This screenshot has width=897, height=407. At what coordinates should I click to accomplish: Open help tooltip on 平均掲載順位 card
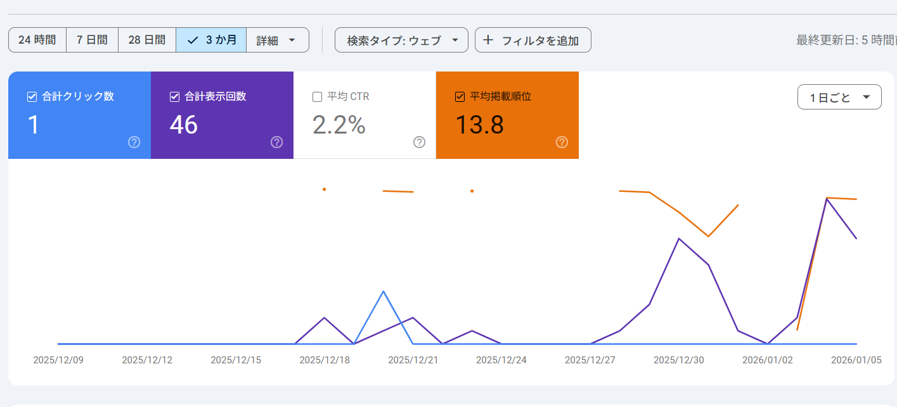point(562,142)
